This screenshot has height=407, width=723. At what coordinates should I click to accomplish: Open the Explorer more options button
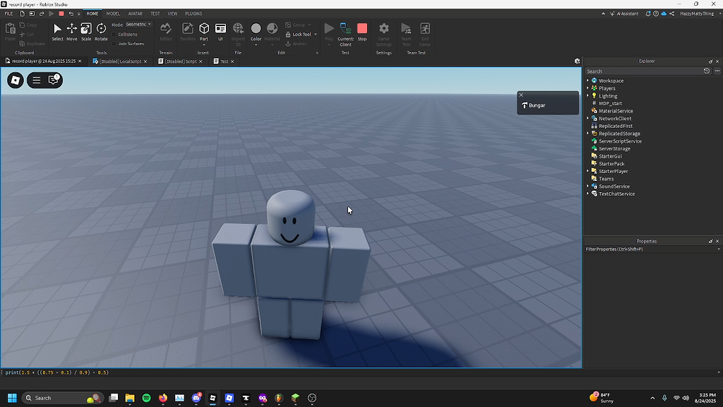click(x=717, y=71)
